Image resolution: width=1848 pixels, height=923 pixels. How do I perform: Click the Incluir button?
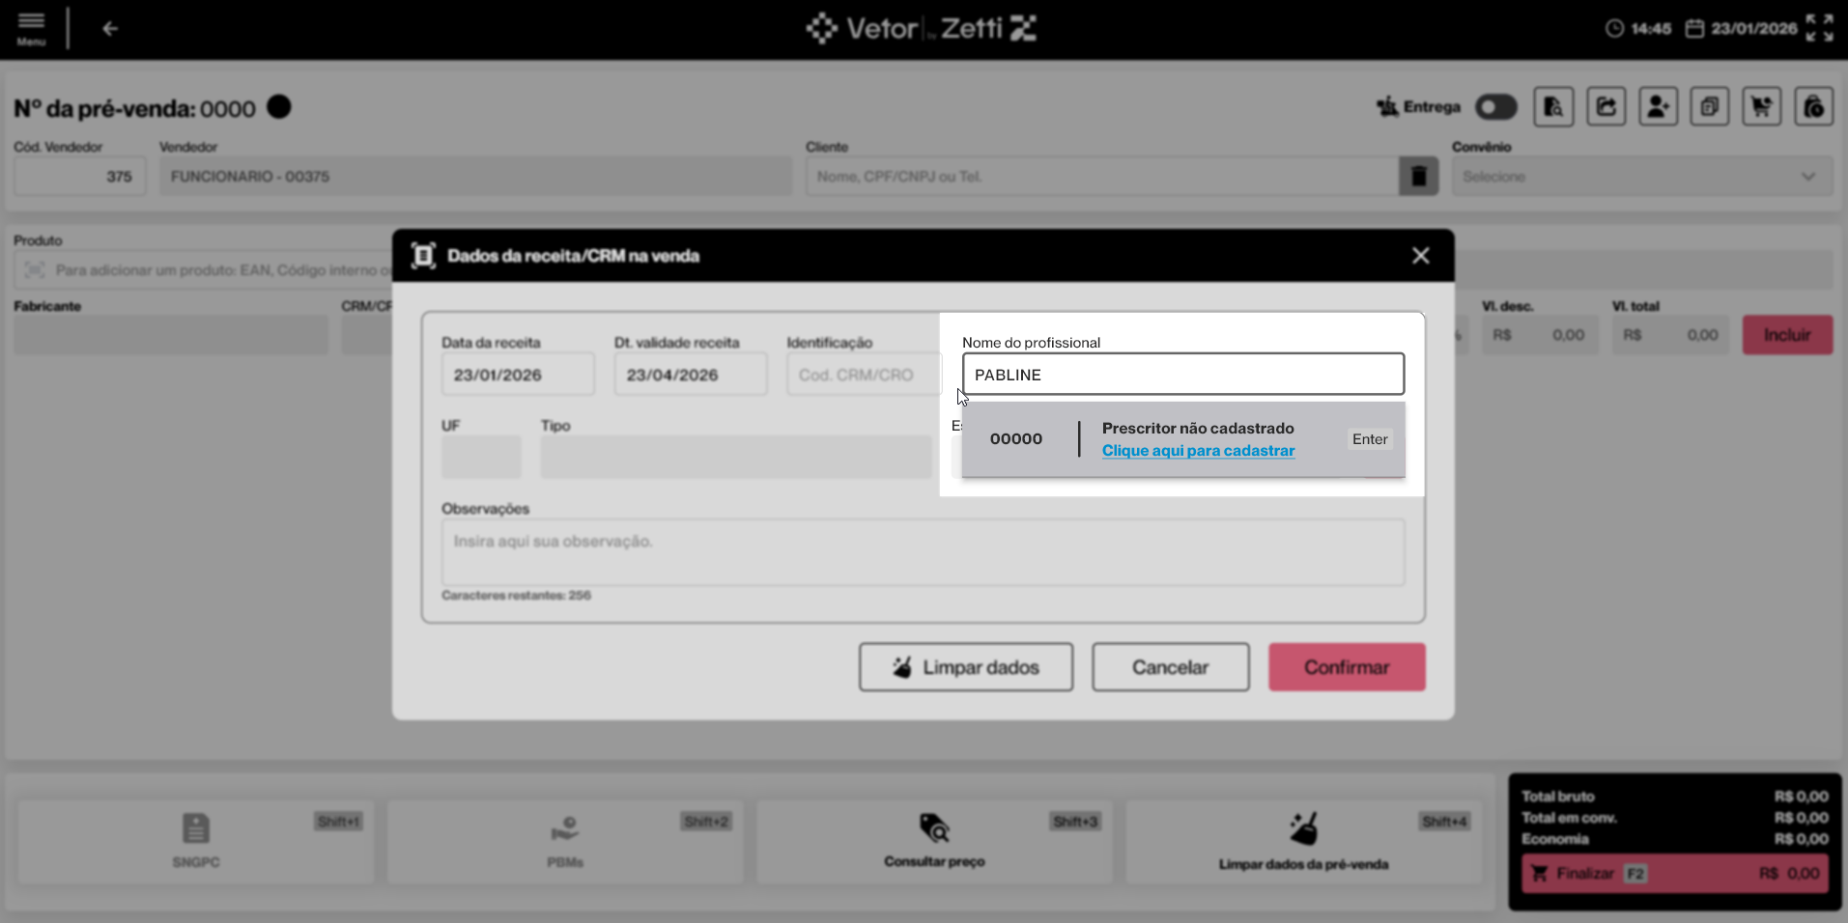pos(1787,335)
